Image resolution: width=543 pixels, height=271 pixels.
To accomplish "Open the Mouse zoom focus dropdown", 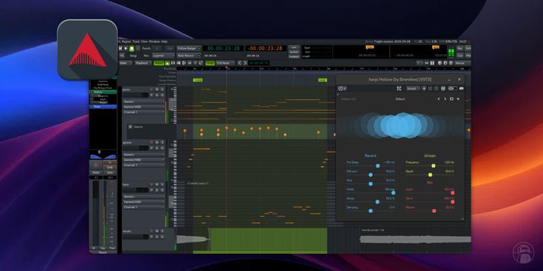I will click(x=463, y=63).
